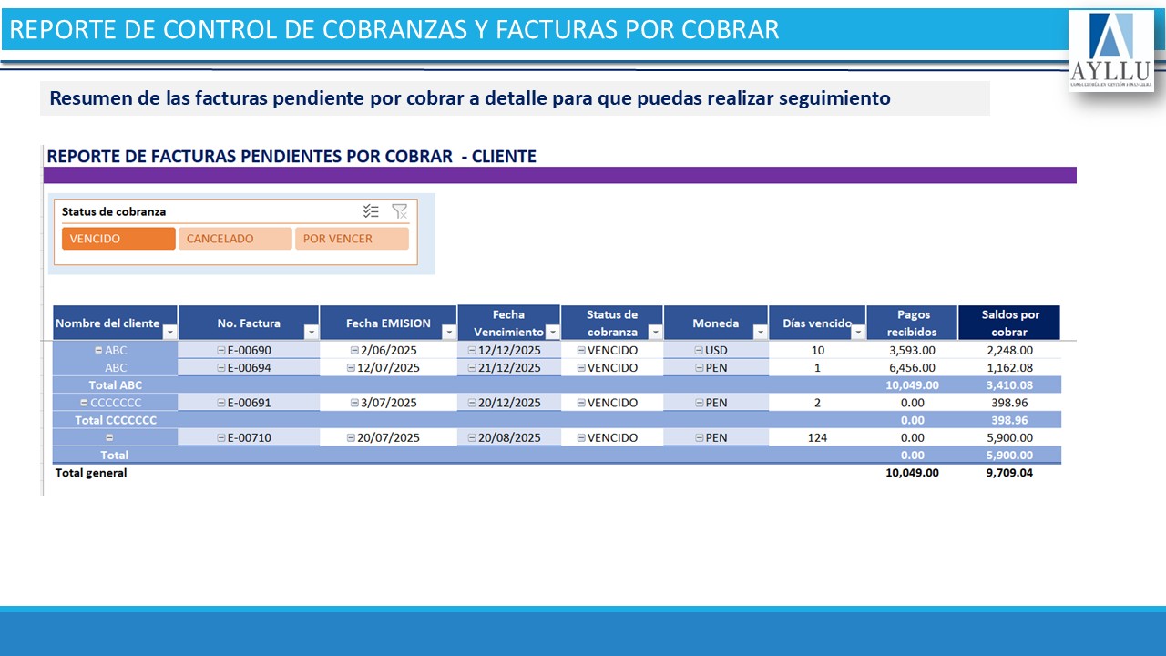
Task: Collapse the CCCCCCC client group
Action: pos(85,403)
